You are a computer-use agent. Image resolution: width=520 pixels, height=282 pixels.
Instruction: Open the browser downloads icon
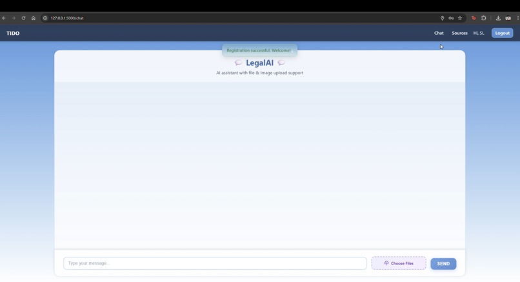click(498, 18)
